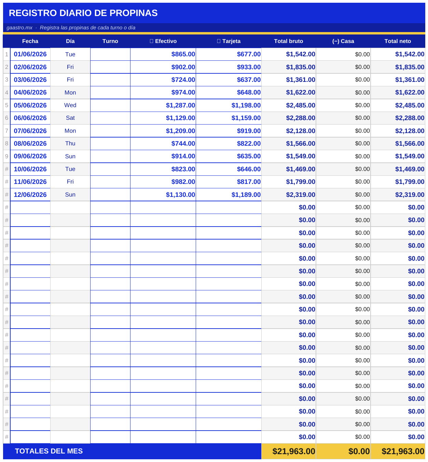Viewport: 428px width, 462px height.
Task: Click the gaastro.mx subtitle text
Action: pos(19,28)
